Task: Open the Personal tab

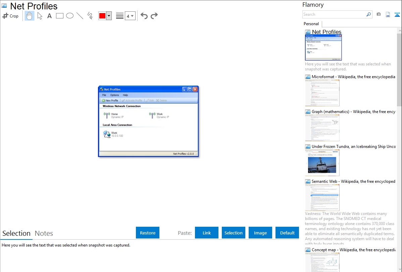Action: [x=311, y=24]
